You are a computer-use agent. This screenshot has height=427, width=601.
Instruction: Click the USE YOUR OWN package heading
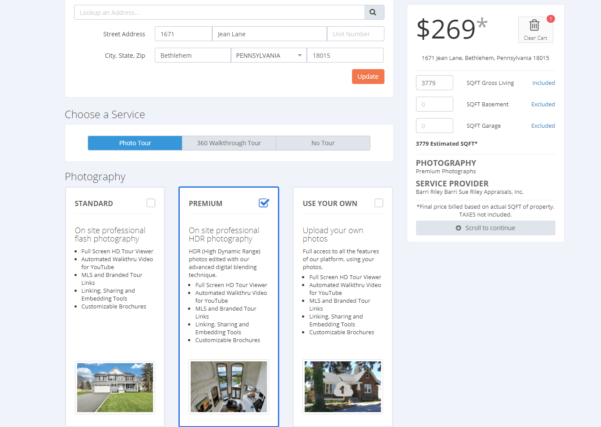click(330, 203)
